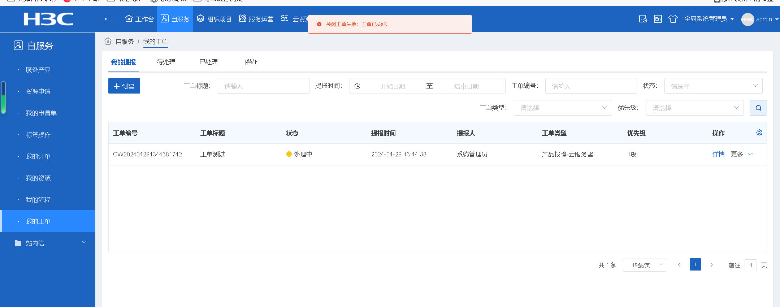The image size is (780, 307).
Task: Collapse the sidebar with the hamburger icon
Action: [x=108, y=19]
